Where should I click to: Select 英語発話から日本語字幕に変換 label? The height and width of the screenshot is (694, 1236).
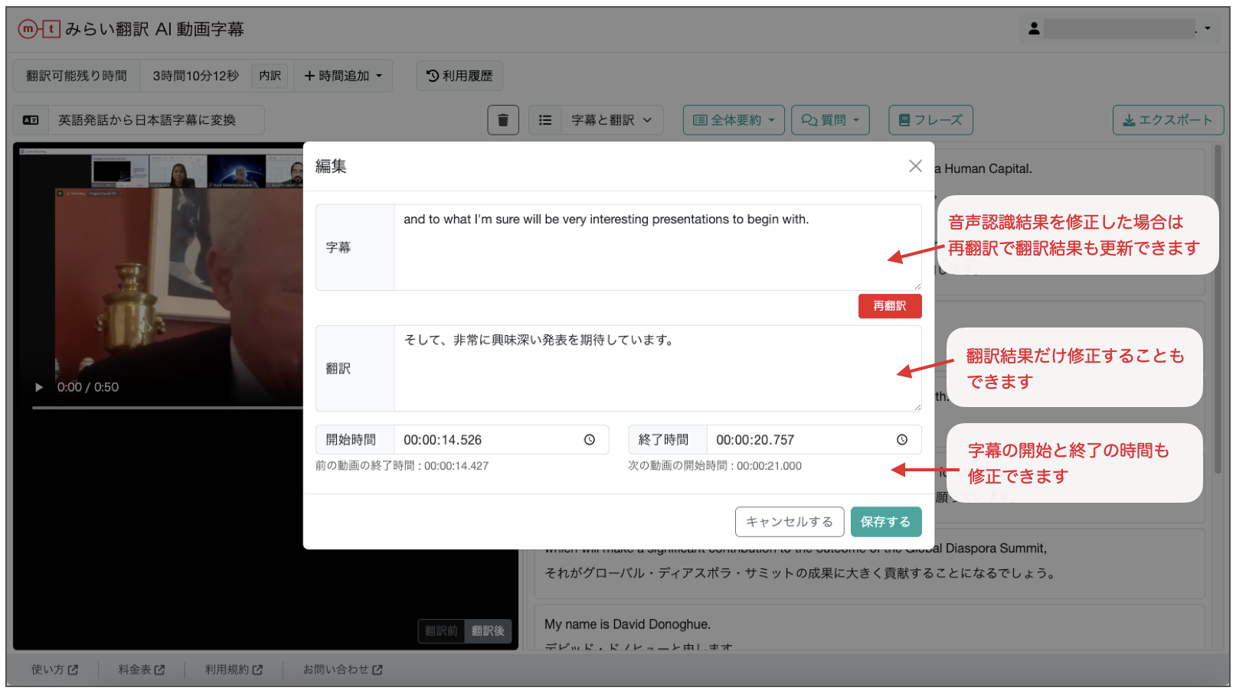pos(147,120)
